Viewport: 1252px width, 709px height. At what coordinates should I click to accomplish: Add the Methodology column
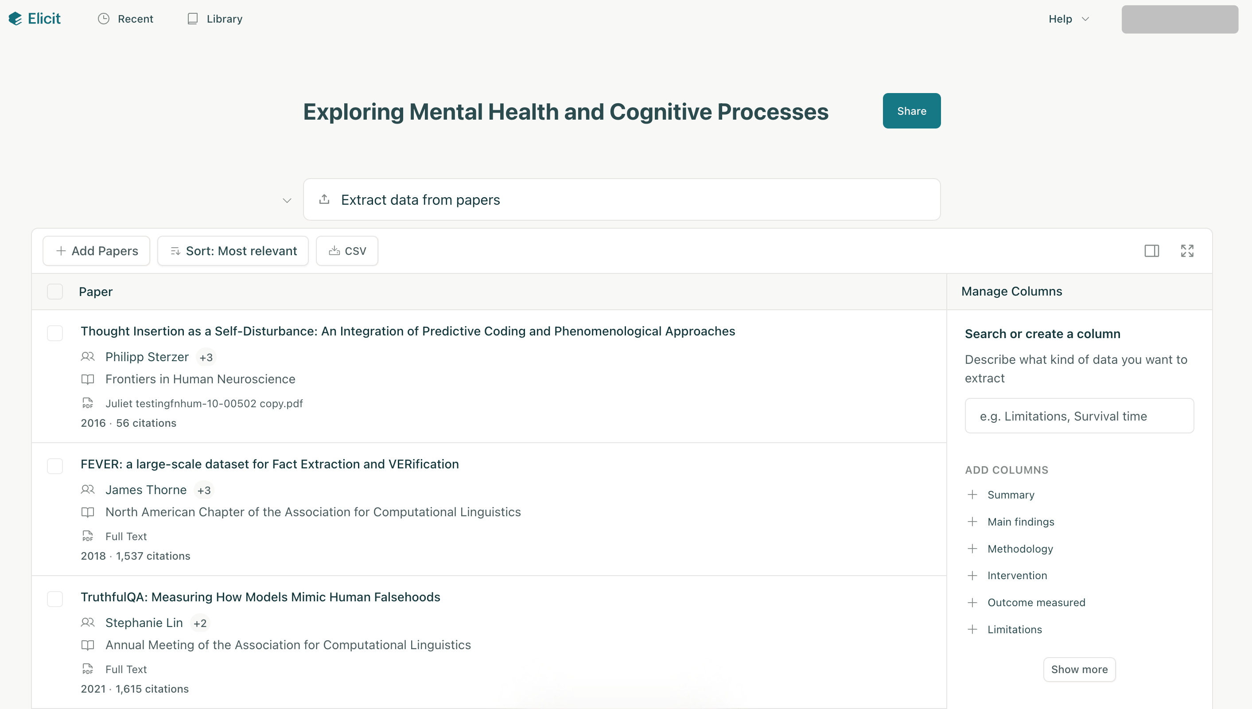[x=1010, y=549]
